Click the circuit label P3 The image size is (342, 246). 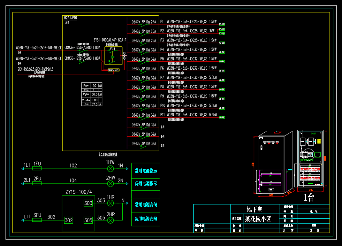pos(162,40)
